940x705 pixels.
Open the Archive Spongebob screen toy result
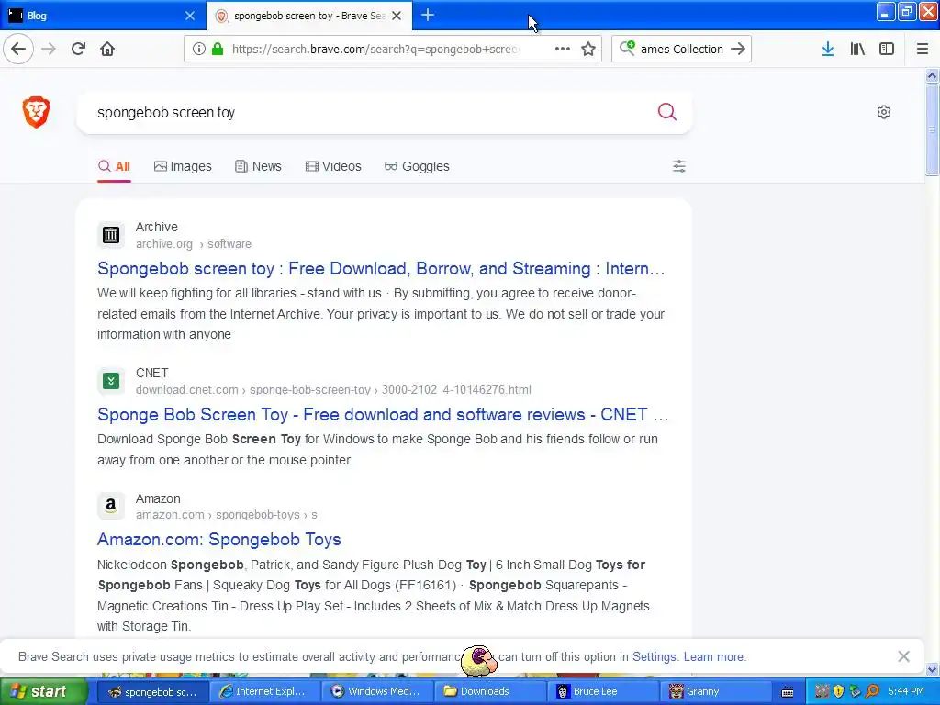[x=381, y=269]
